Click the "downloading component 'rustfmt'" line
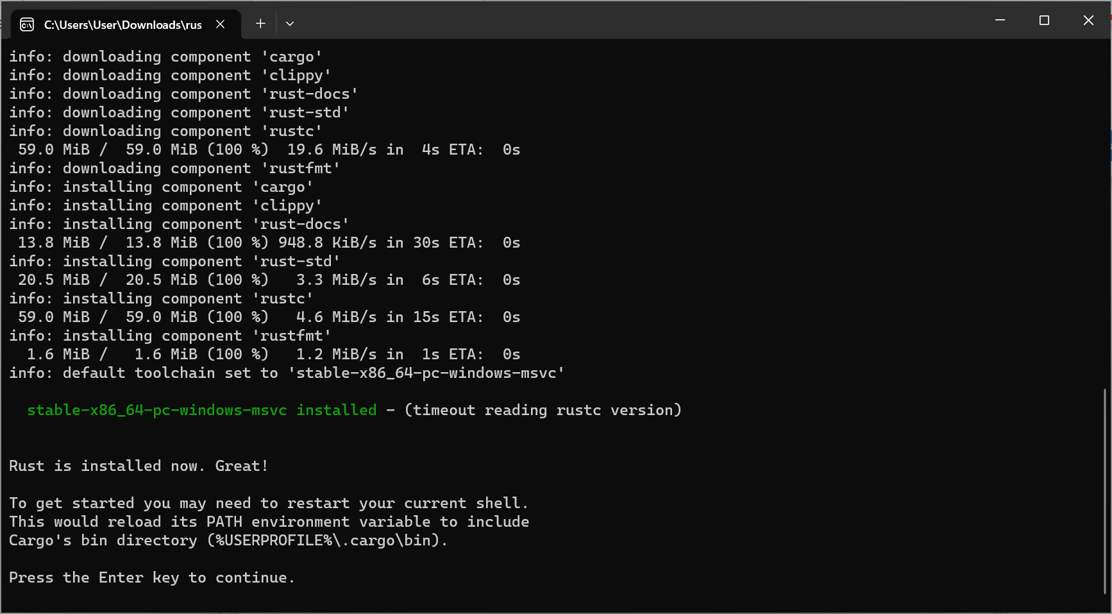Screen dimensions: 1112x614 pyautogui.click(x=174, y=168)
